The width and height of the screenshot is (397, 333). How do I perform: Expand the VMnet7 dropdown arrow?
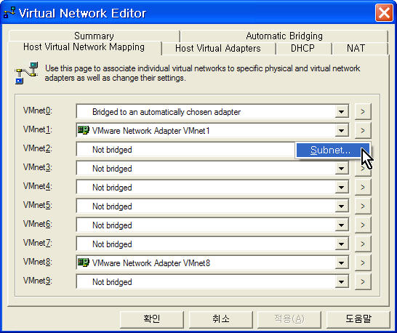click(x=341, y=244)
